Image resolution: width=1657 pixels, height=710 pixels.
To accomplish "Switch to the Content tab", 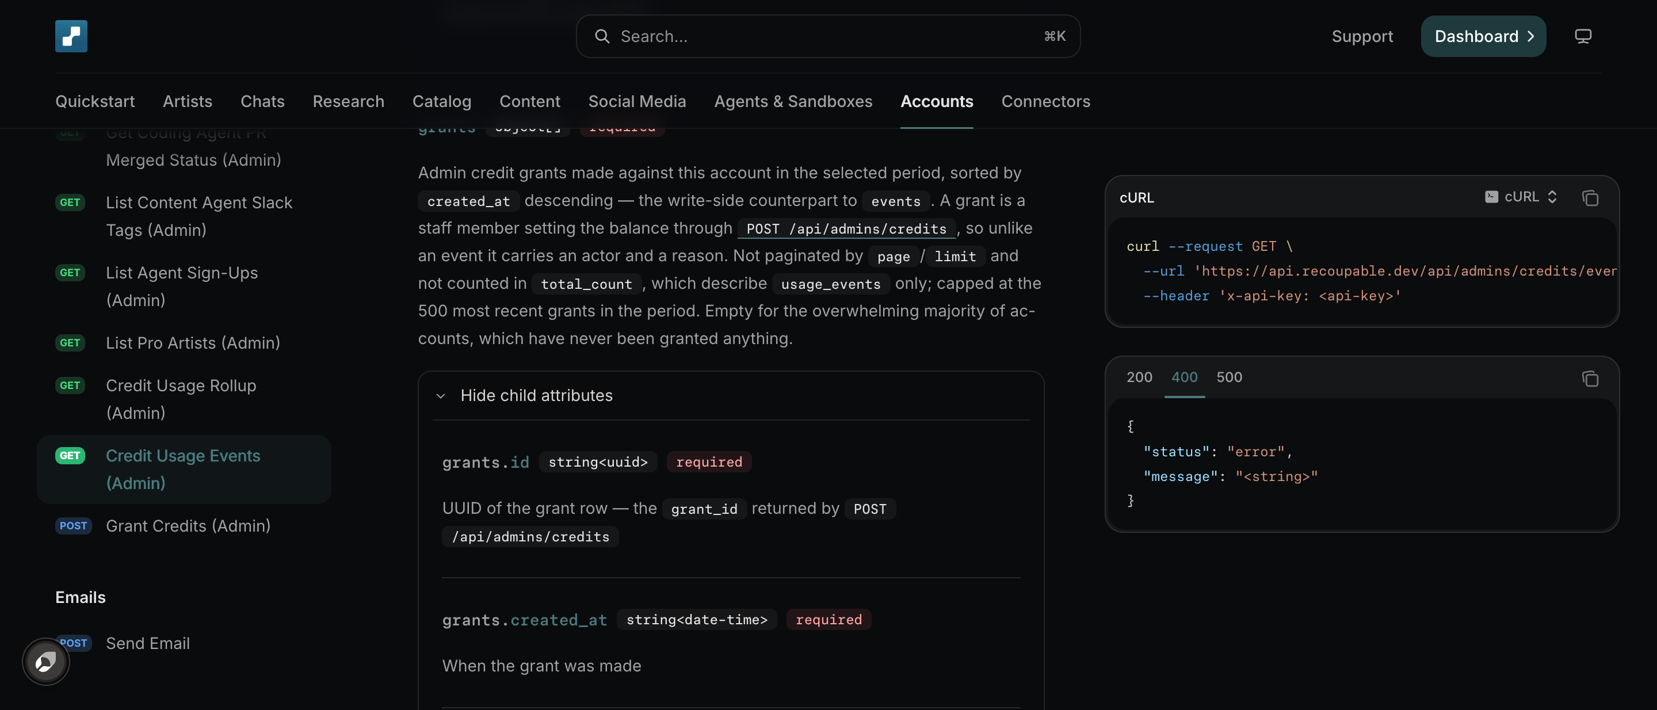I will point(530,101).
